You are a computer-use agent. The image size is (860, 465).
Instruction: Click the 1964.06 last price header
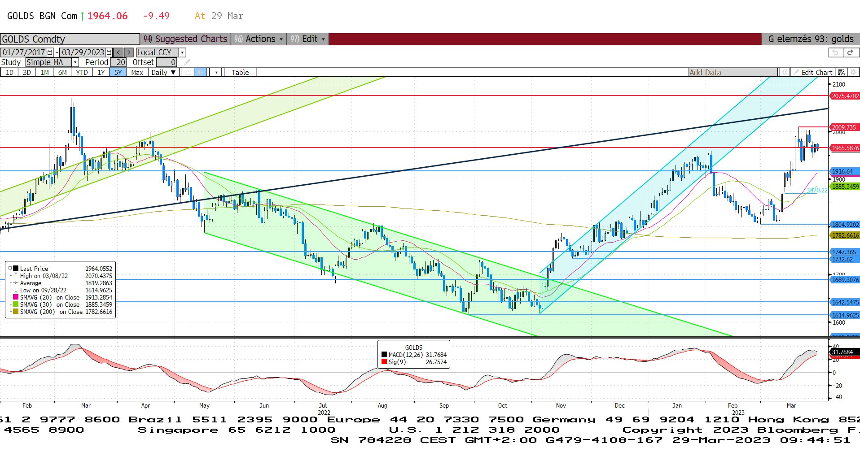[107, 16]
